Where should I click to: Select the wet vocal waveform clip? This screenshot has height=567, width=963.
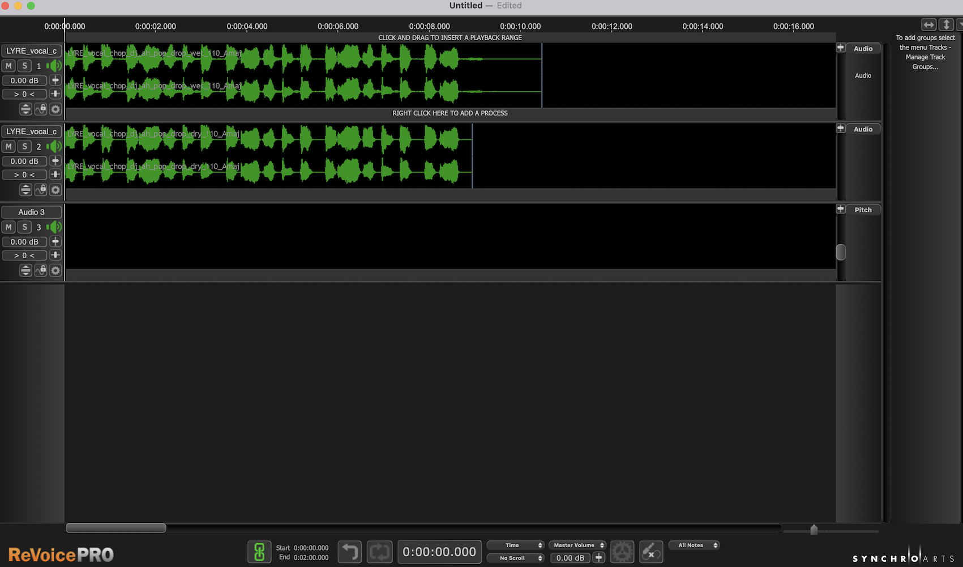(303, 75)
